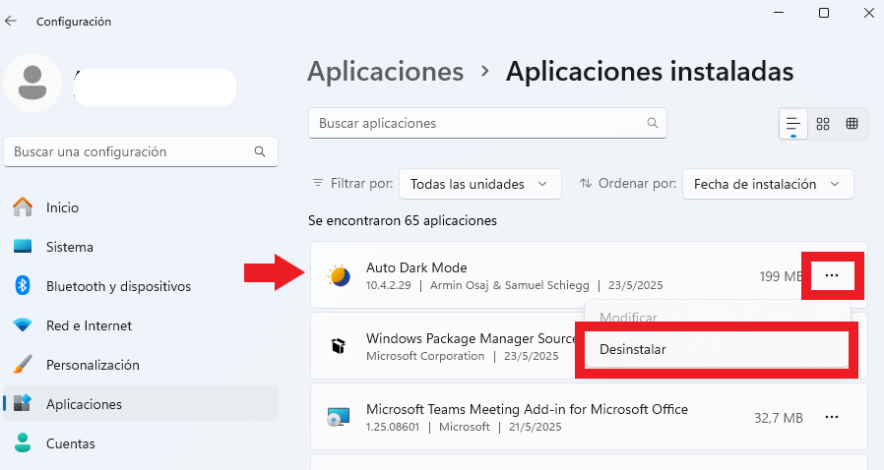Click the Windows Package Manager Source name

(x=472, y=337)
